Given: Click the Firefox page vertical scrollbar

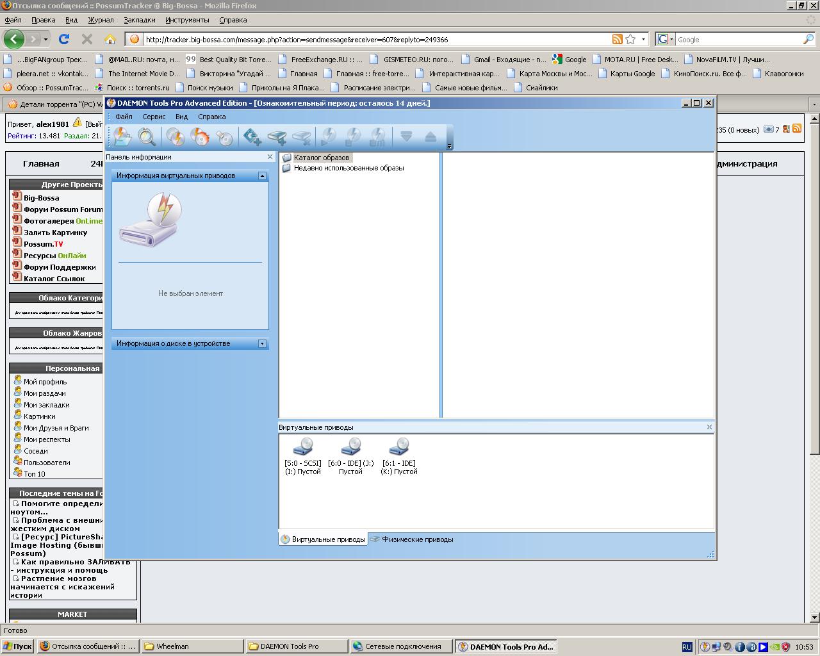Looking at the screenshot, I should (x=815, y=368).
